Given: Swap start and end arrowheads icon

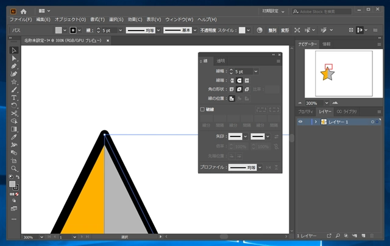Looking at the screenshot, I should (276, 136).
